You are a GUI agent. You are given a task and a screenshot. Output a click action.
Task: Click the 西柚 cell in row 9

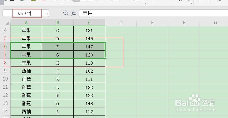point(26,71)
